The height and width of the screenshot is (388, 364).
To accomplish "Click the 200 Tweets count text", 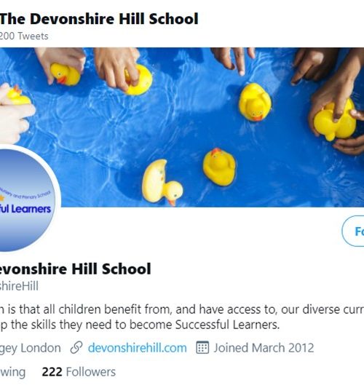I will (x=24, y=36).
